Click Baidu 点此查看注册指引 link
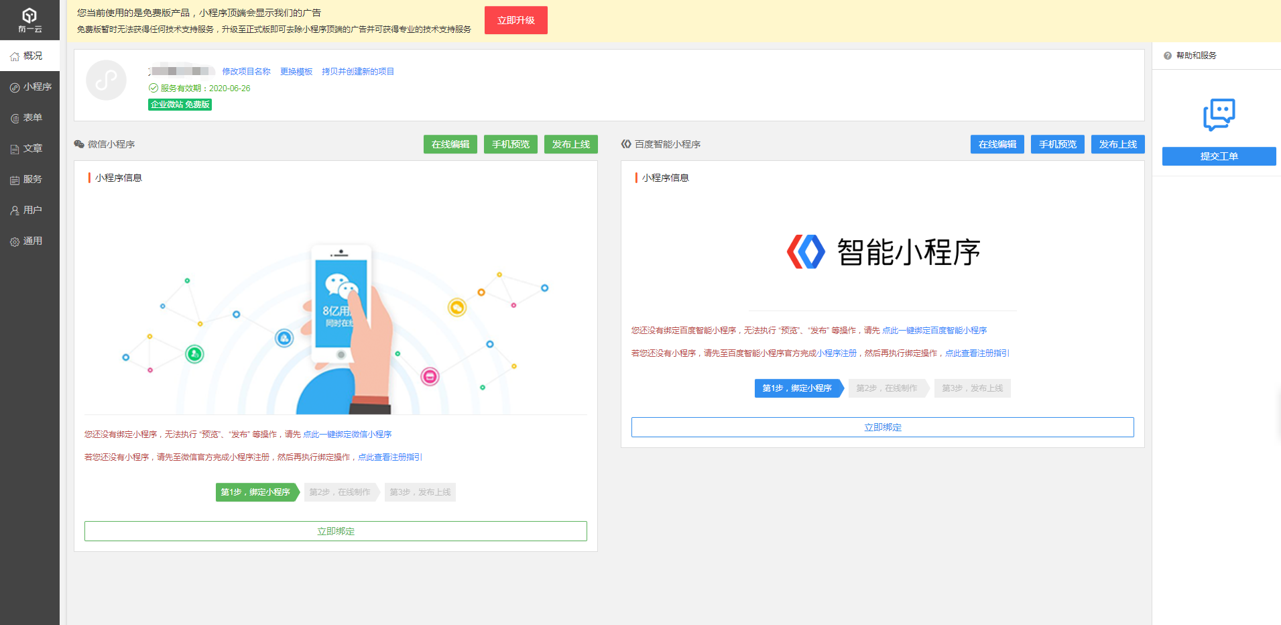This screenshot has height=625, width=1281. click(977, 353)
